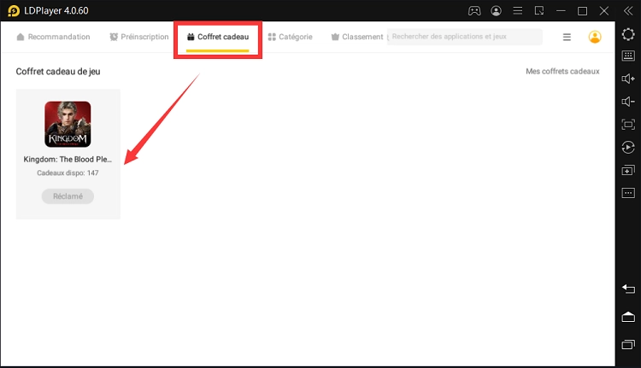Open the Catégorie tab

tap(290, 38)
